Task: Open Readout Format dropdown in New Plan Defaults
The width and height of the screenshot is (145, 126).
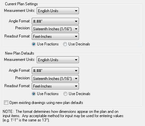Action: [55, 86]
